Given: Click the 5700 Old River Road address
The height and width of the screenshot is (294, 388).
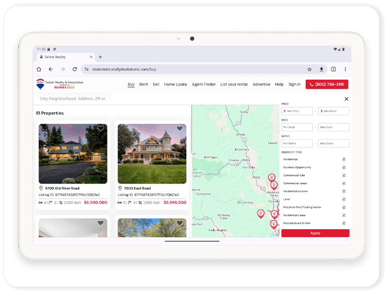Looking at the screenshot, I should click(x=62, y=188).
